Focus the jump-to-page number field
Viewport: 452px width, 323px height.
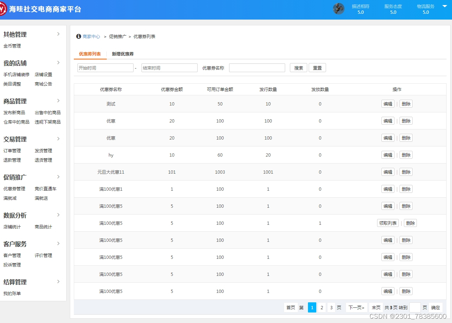[415, 307]
